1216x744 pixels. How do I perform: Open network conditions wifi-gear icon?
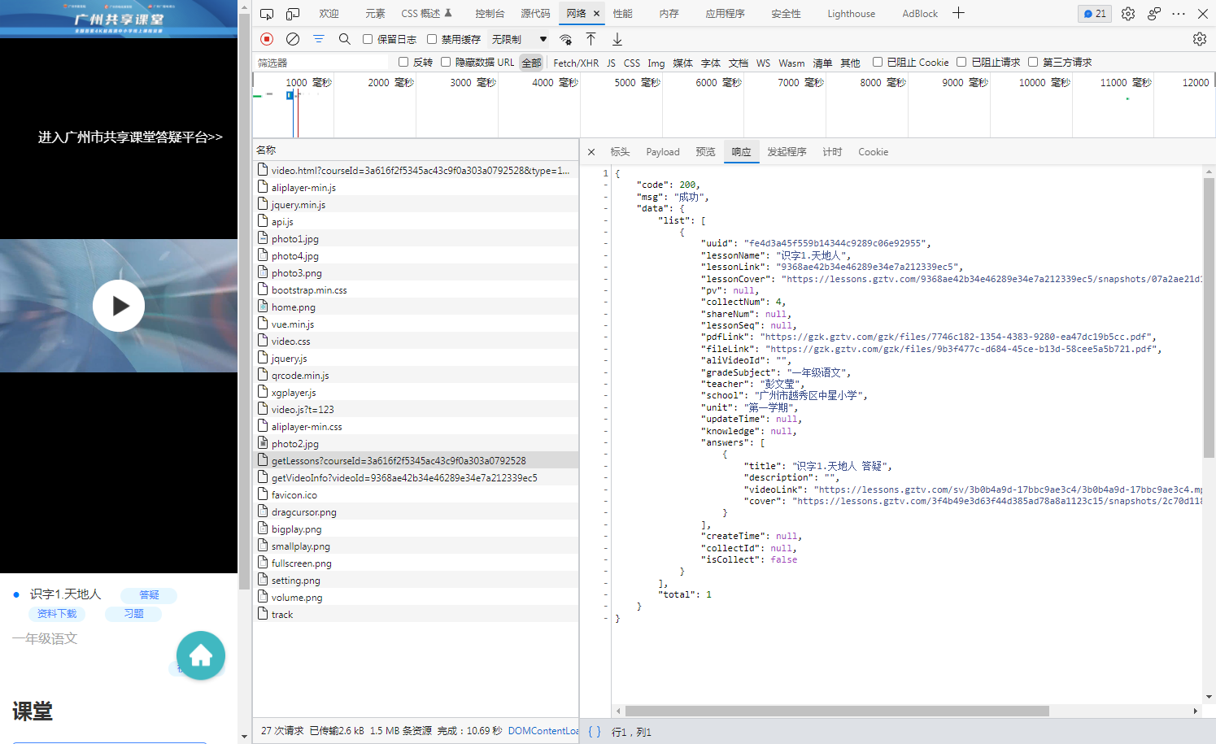[x=565, y=39]
